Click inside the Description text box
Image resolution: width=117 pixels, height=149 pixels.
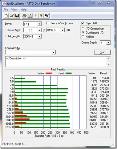[x=56, y=61]
